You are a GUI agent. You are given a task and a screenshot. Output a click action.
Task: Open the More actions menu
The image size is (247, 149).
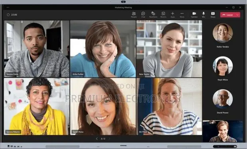pyautogui.click(x=182, y=15)
